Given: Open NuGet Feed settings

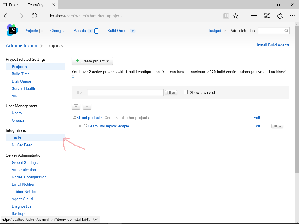Looking at the screenshot, I should pos(22,145).
